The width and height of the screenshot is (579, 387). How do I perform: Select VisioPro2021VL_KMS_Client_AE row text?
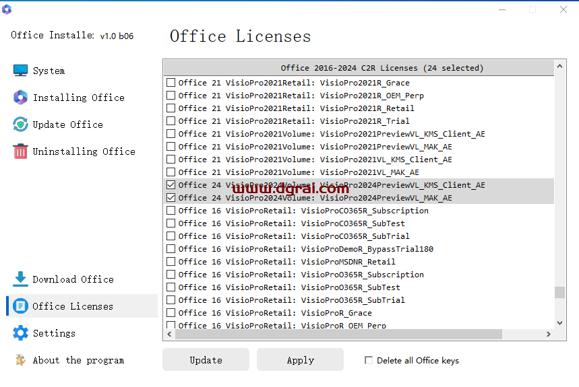click(x=315, y=160)
